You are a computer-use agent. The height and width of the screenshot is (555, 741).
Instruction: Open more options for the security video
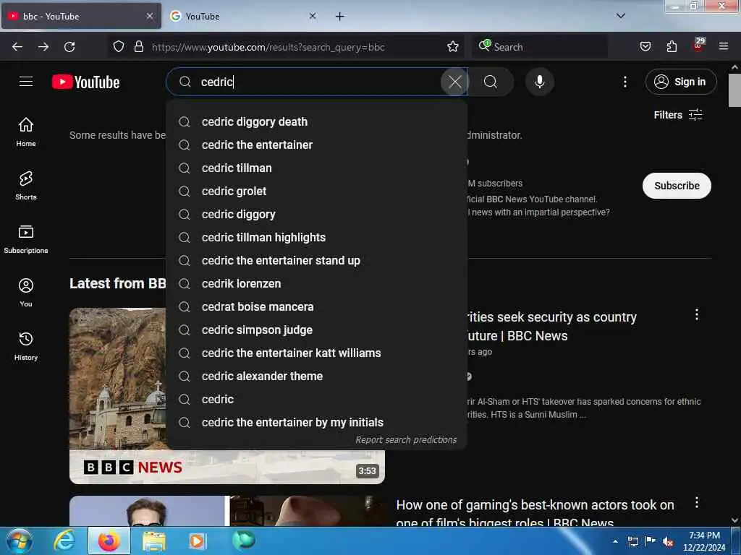(x=697, y=315)
